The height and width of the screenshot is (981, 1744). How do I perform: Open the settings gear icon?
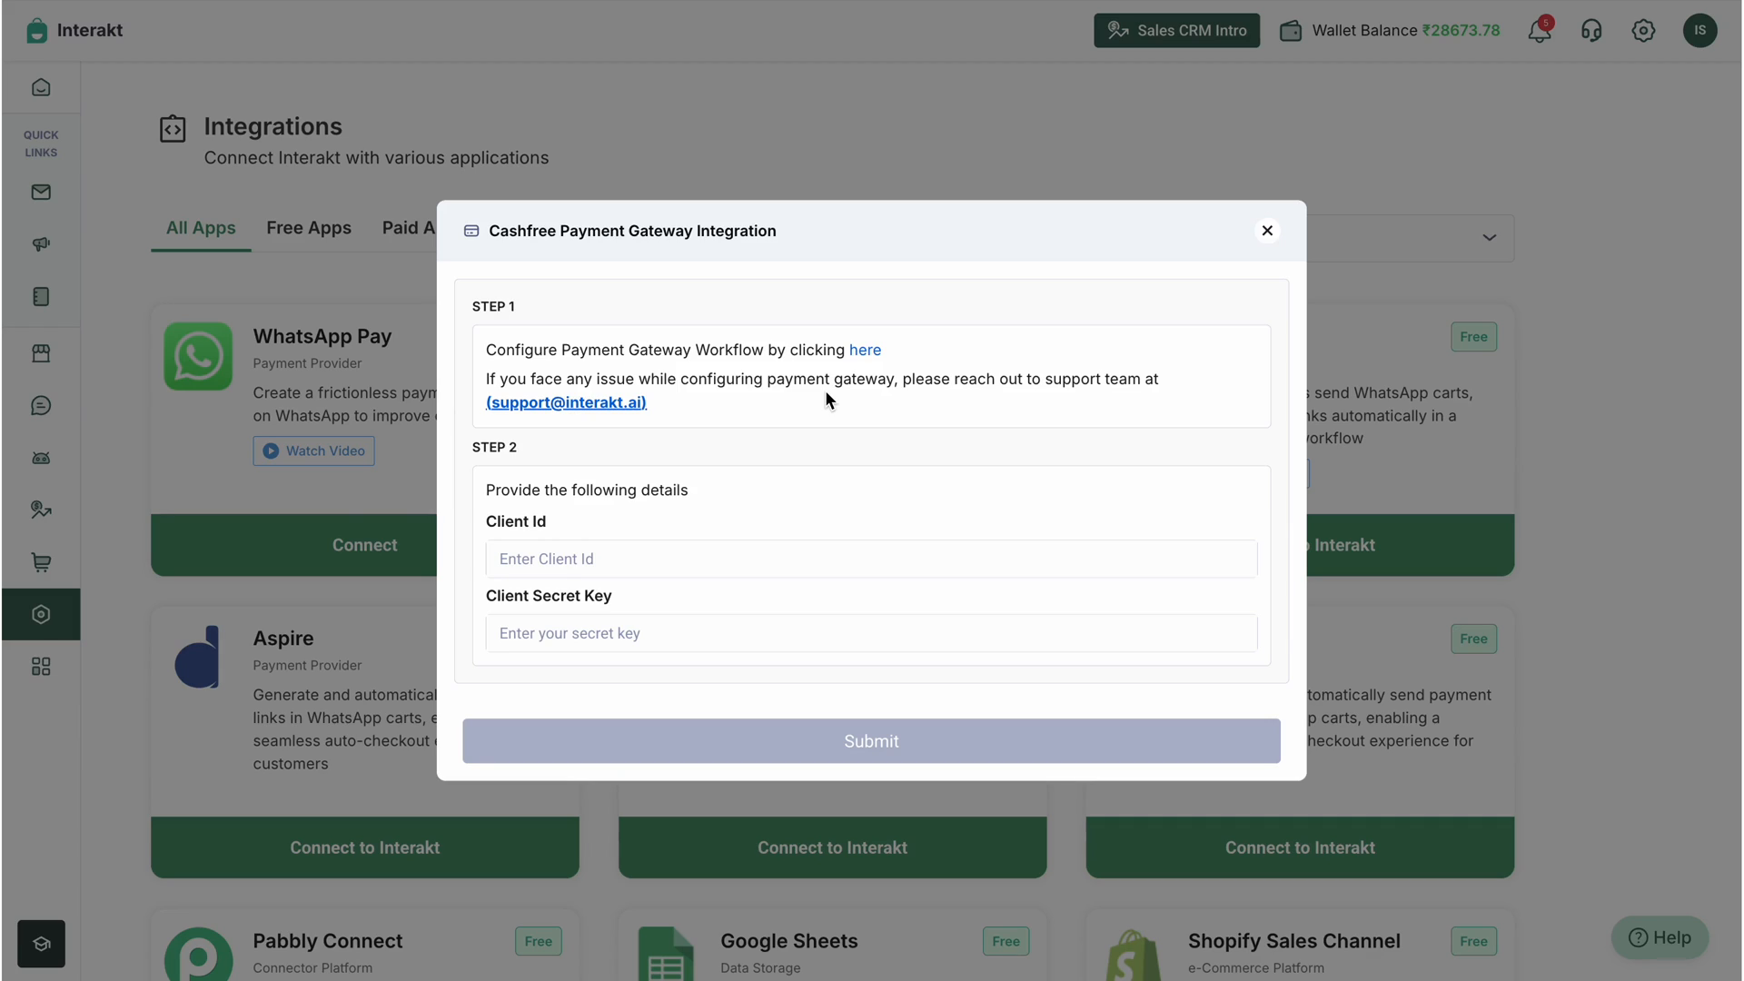pyautogui.click(x=1643, y=30)
